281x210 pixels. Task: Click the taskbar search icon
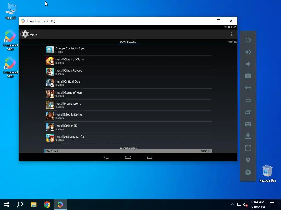click(20, 205)
